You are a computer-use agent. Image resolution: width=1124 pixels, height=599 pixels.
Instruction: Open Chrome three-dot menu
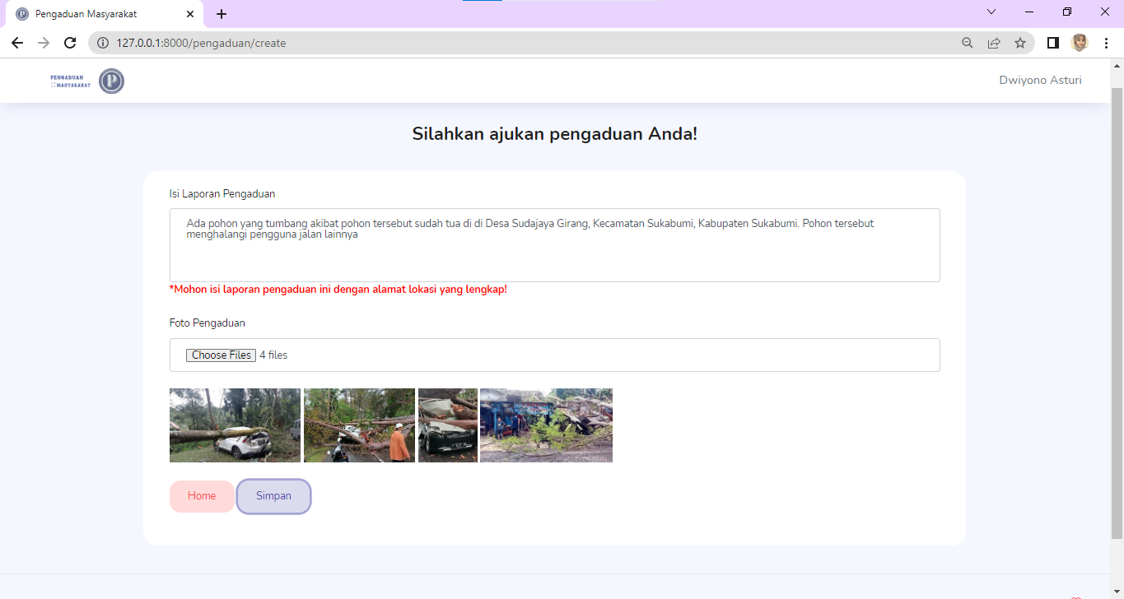click(x=1106, y=43)
